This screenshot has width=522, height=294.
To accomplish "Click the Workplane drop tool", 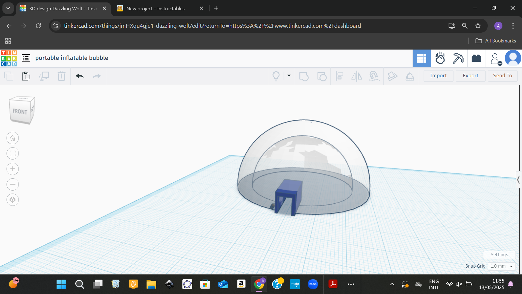I will pos(410,76).
